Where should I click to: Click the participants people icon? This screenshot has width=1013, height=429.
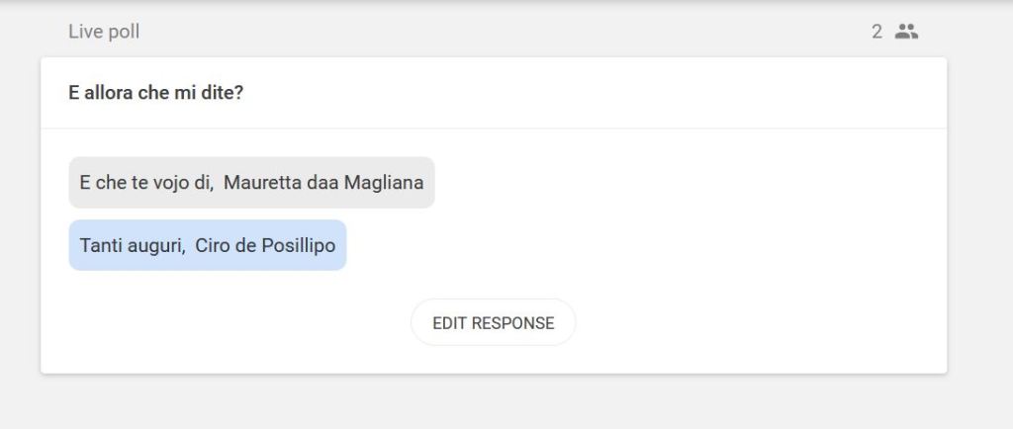click(906, 32)
